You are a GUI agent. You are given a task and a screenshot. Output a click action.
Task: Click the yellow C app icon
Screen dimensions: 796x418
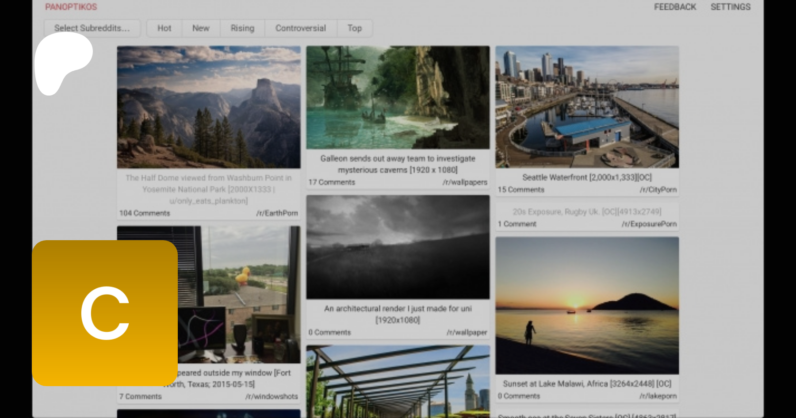tap(105, 313)
